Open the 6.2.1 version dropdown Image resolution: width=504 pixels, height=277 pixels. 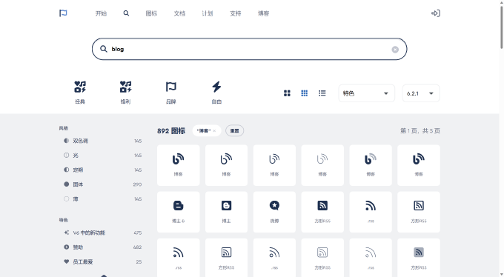coord(421,93)
